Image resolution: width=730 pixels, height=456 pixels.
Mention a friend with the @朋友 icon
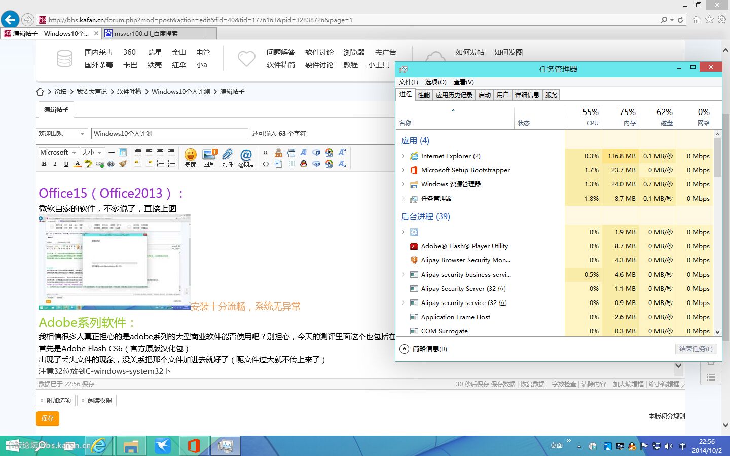(x=246, y=158)
